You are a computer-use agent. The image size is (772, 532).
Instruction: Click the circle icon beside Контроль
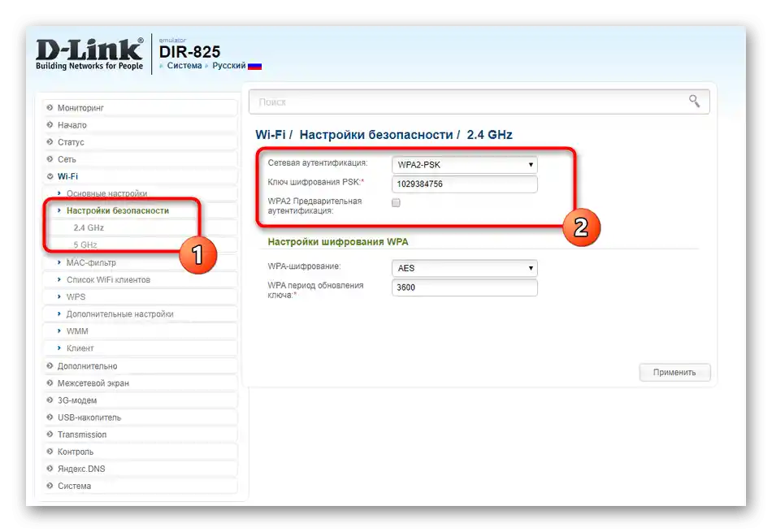[x=50, y=452]
